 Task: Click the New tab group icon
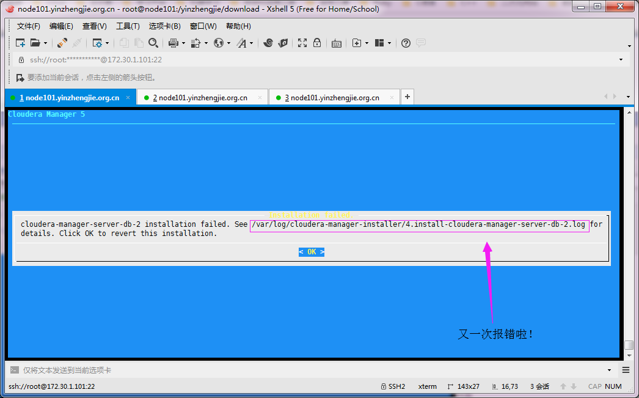pyautogui.click(x=357, y=43)
